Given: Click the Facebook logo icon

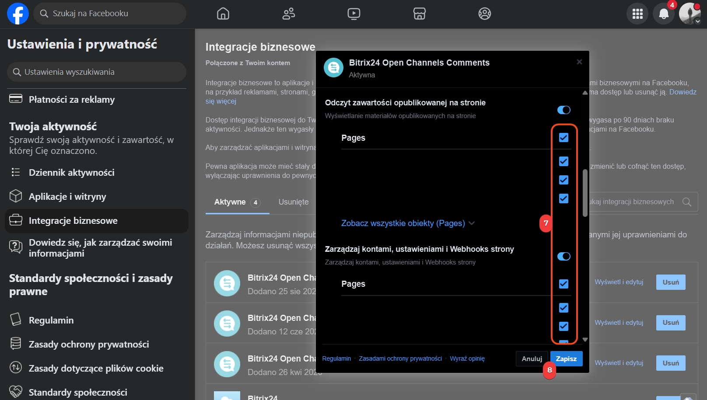Looking at the screenshot, I should pyautogui.click(x=18, y=14).
